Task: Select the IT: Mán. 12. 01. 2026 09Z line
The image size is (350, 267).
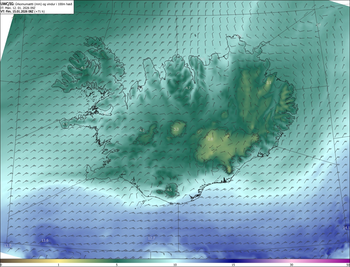Action: pos(19,8)
